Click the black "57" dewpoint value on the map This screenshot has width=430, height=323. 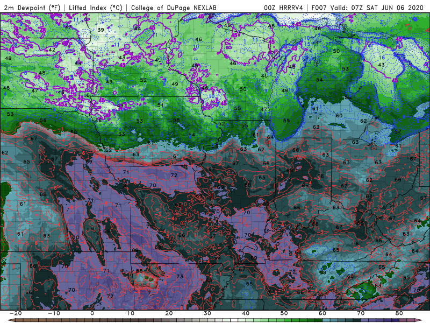click(398, 131)
